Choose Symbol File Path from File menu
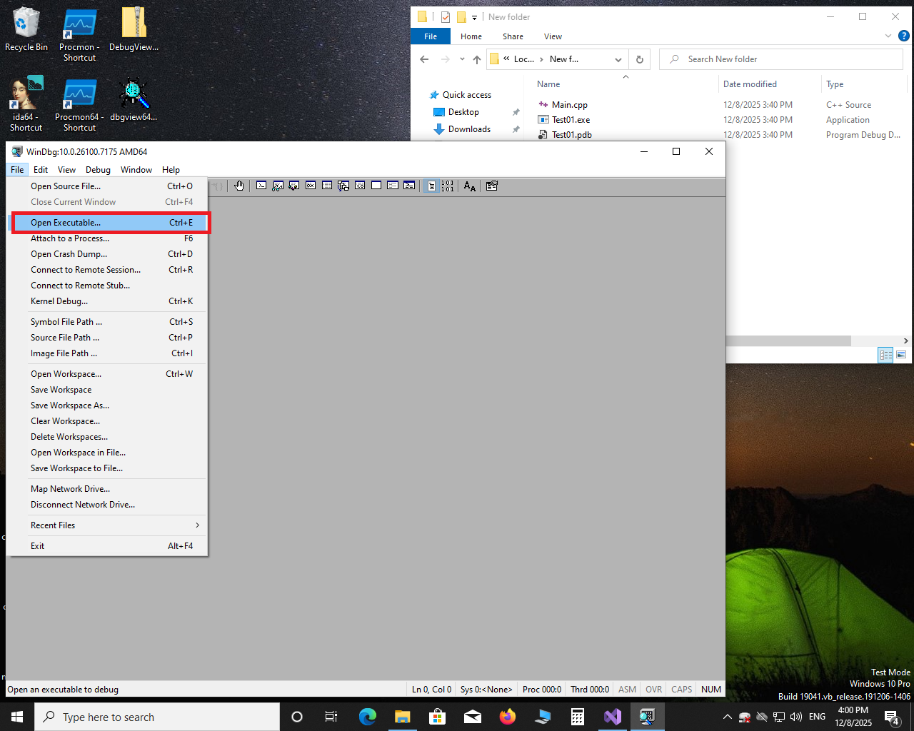The height and width of the screenshot is (731, 914). click(x=66, y=322)
